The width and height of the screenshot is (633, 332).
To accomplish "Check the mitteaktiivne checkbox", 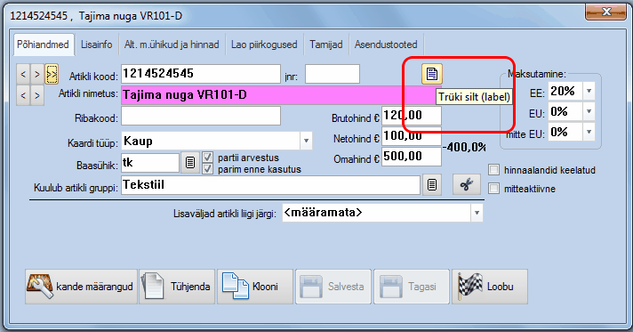I will click(x=493, y=189).
